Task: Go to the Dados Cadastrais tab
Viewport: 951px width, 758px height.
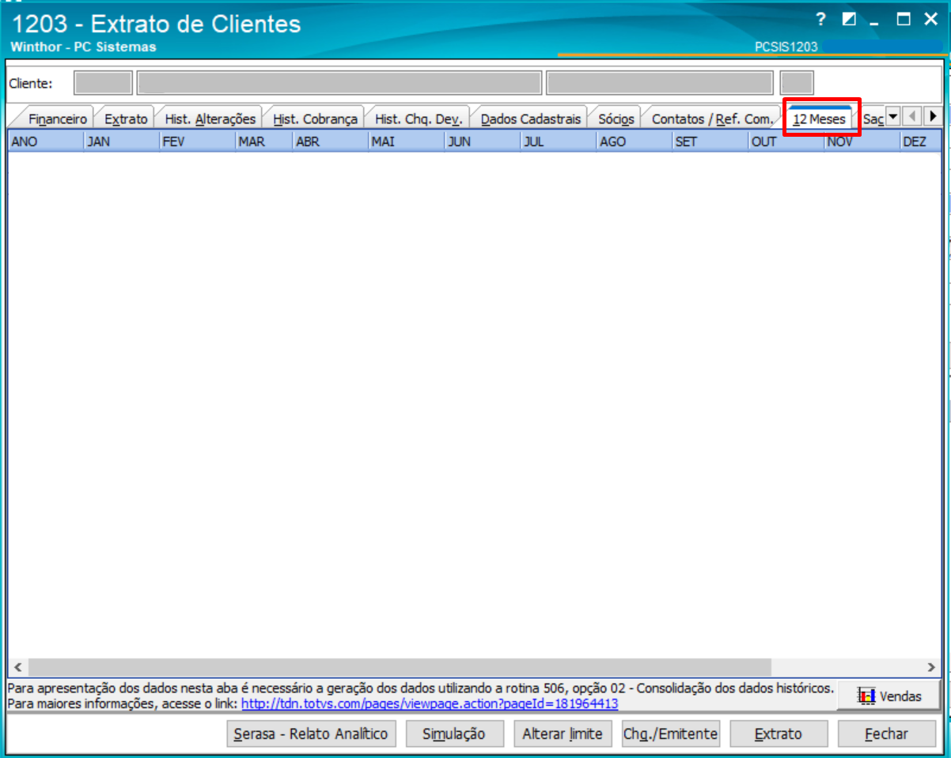Action: 530,119
